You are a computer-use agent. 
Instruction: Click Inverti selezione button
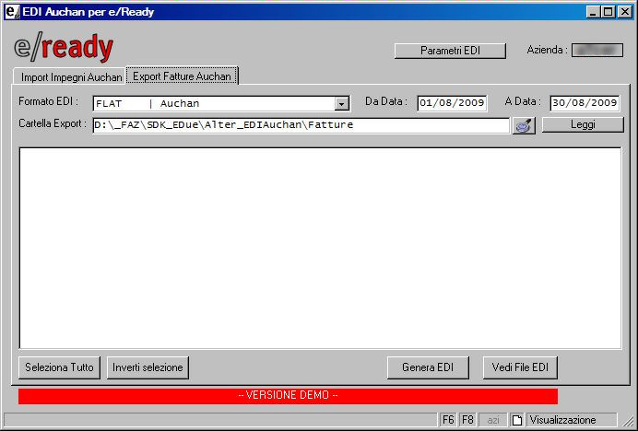click(x=148, y=367)
